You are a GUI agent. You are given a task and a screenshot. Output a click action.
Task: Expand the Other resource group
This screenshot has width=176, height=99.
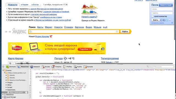6,85
